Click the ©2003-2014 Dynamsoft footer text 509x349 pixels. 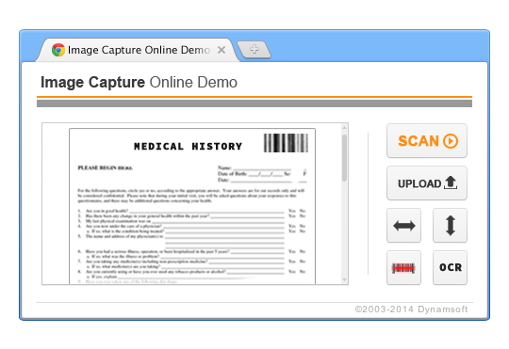pos(411,309)
